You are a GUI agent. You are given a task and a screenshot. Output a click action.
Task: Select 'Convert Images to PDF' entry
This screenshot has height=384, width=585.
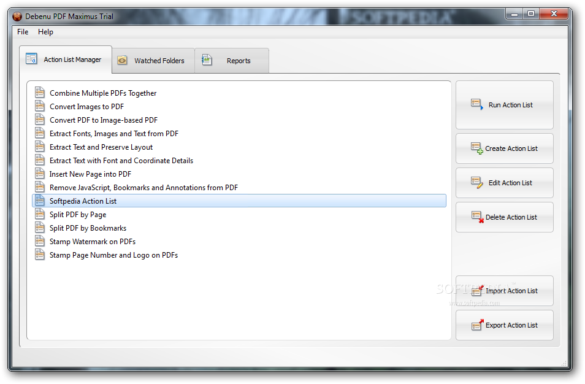click(239, 106)
